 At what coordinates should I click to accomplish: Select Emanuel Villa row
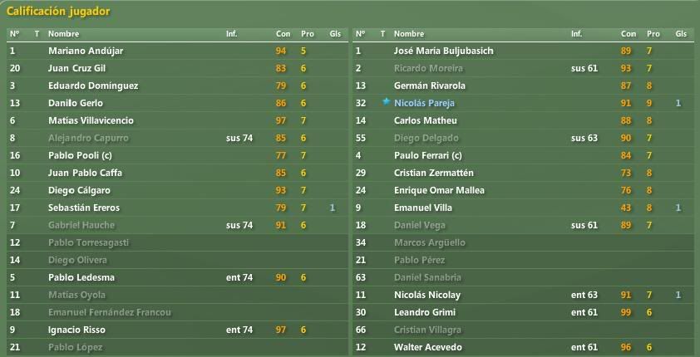523,208
